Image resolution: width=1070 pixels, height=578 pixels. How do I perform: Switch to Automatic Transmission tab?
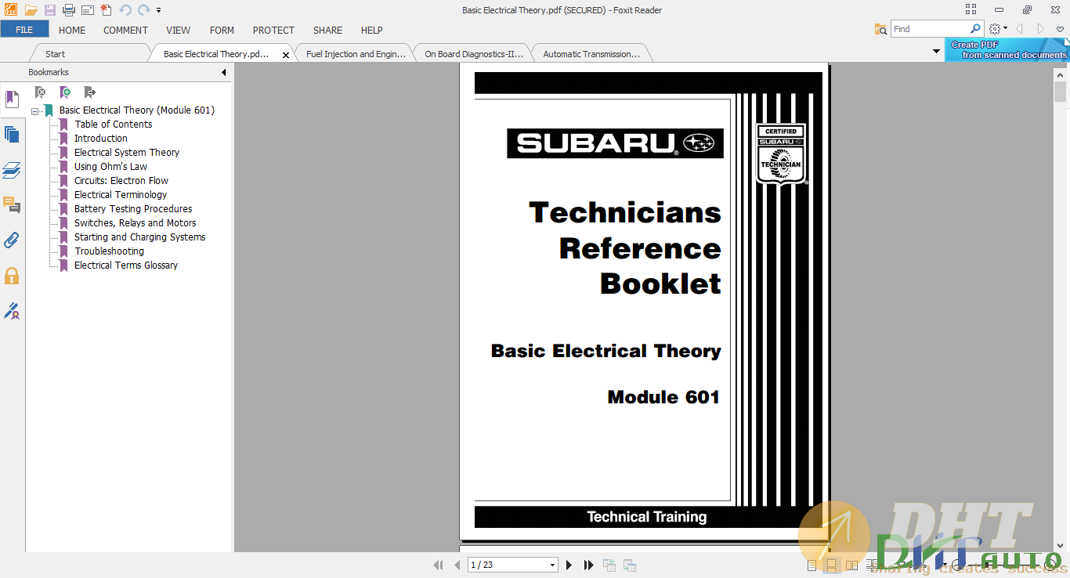(x=591, y=54)
